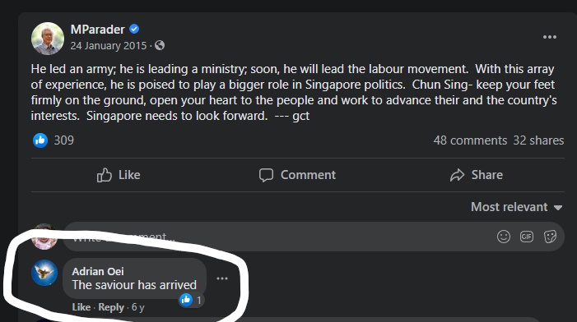Open Adrian Oei's profile name

click(98, 271)
